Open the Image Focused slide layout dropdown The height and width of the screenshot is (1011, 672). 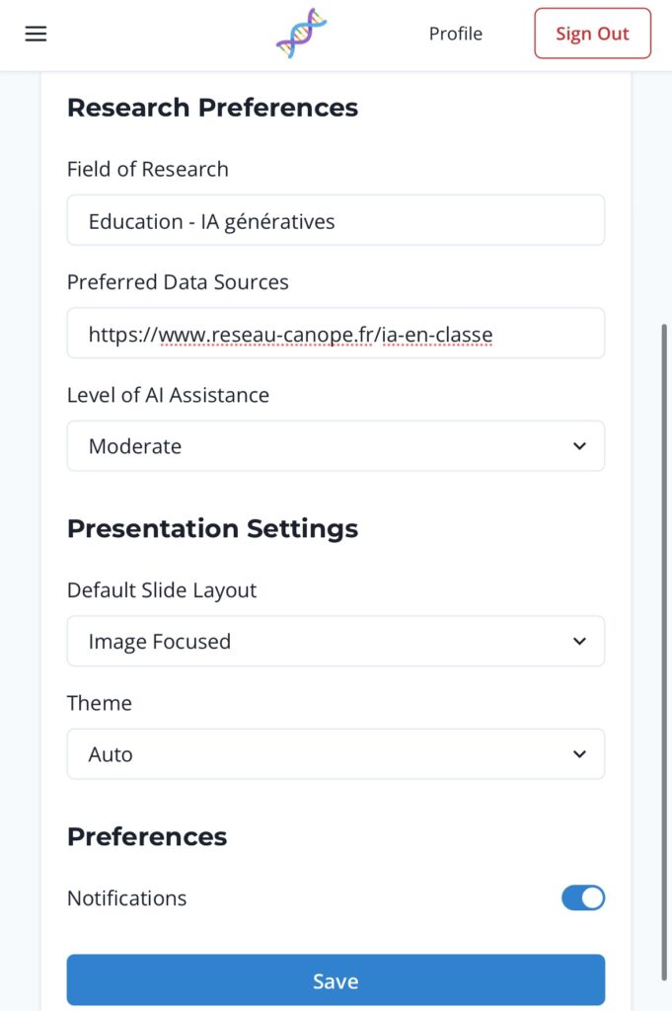[x=336, y=642]
